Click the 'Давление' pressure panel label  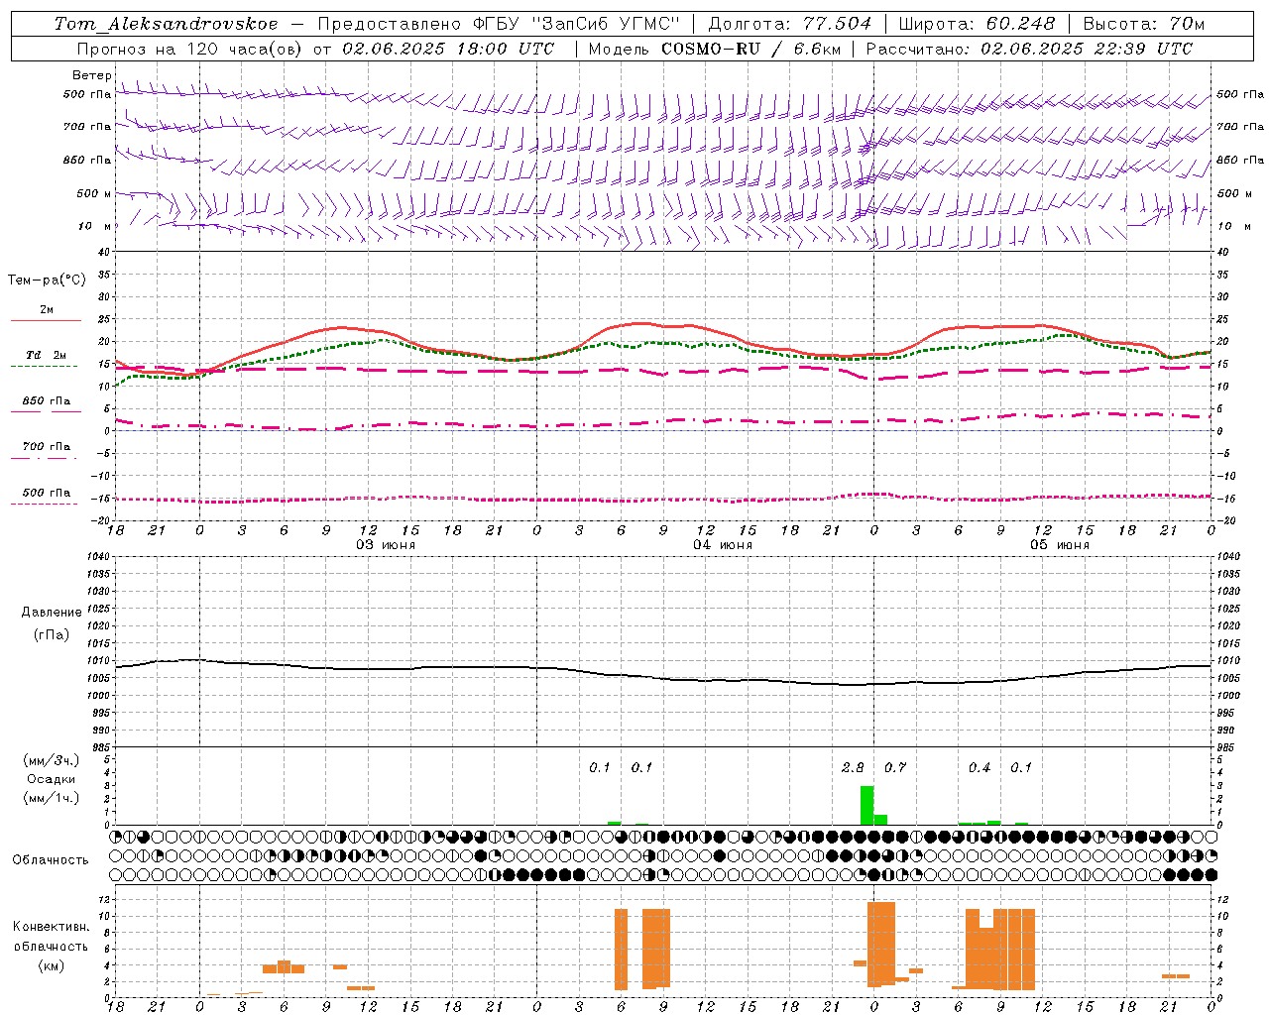click(52, 613)
